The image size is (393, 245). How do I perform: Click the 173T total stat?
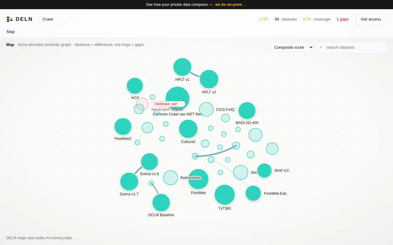(x=263, y=19)
